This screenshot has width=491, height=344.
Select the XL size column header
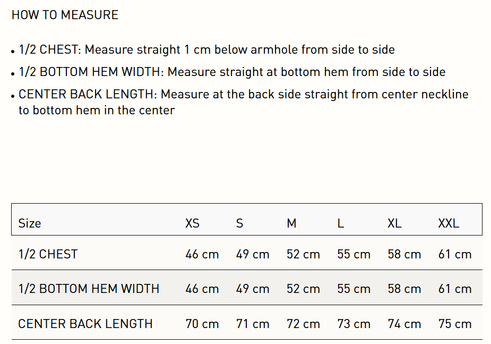tap(394, 223)
